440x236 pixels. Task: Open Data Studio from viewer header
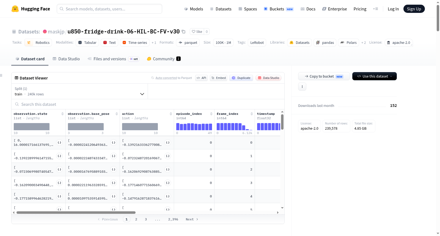pos(268,78)
